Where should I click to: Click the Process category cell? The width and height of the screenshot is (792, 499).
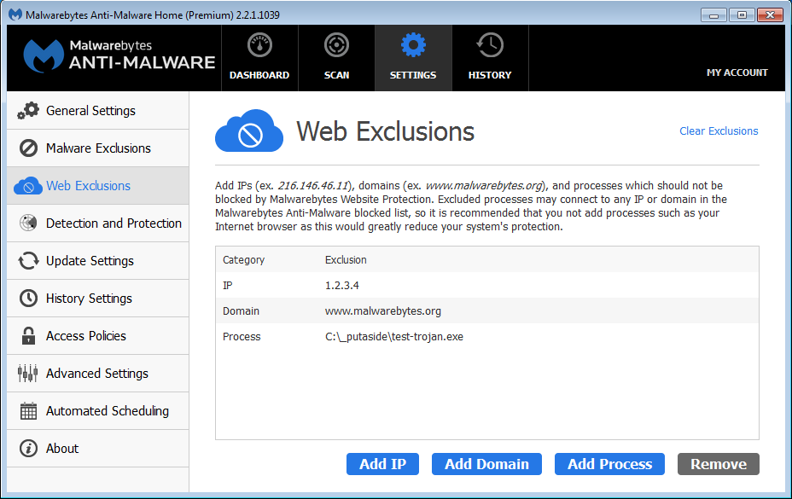242,336
